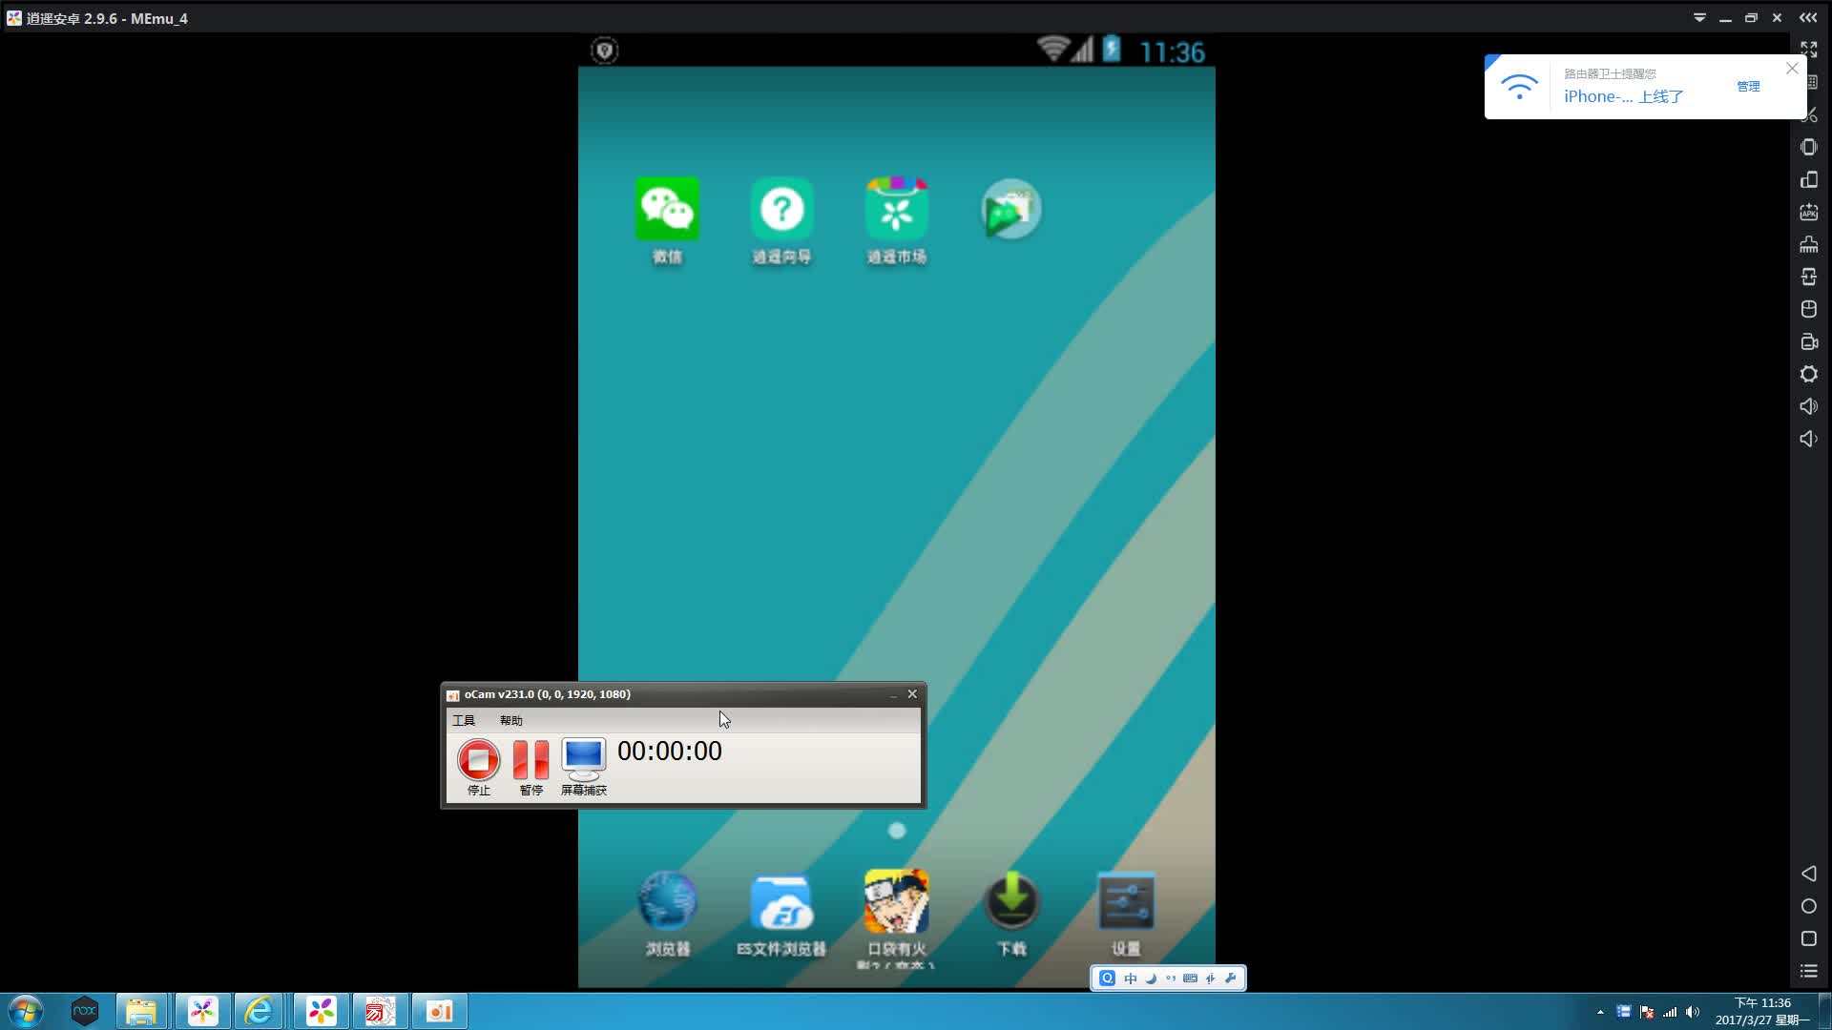The image size is (1832, 1030).
Task: Close the oCam window
Action: pyautogui.click(x=912, y=694)
